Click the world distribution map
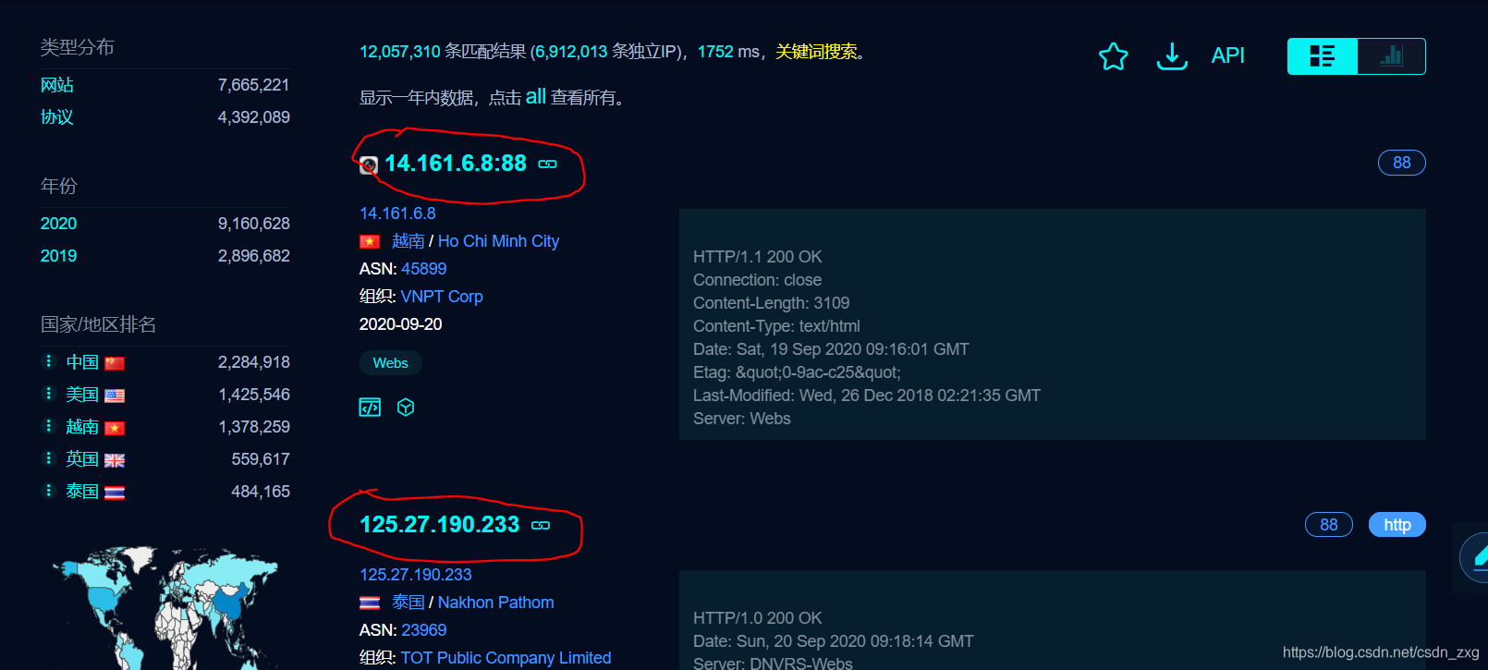This screenshot has height=670, width=1488. (x=165, y=607)
